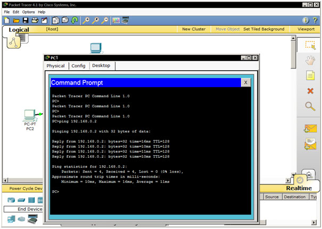Open the Help menu

[x=42, y=12]
